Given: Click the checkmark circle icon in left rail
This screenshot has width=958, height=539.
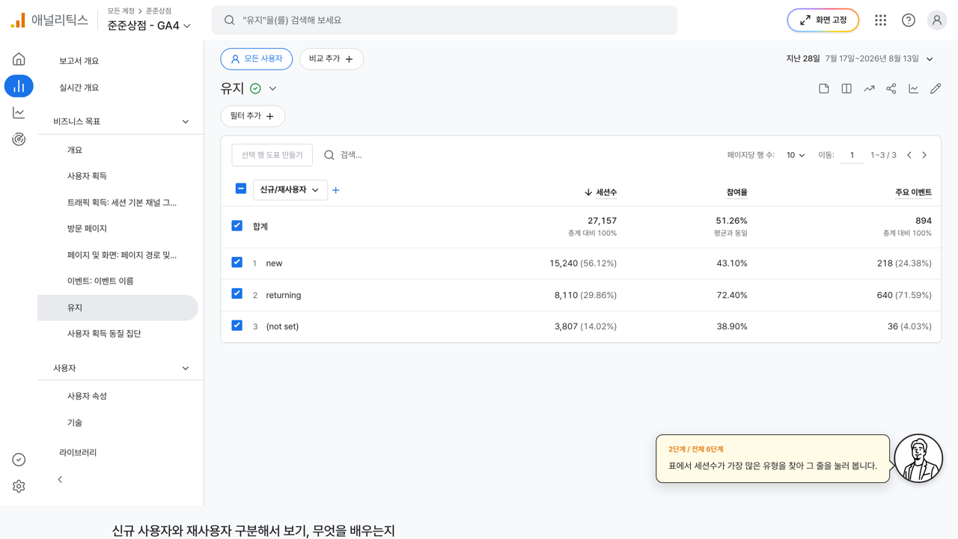Looking at the screenshot, I should coord(19,460).
